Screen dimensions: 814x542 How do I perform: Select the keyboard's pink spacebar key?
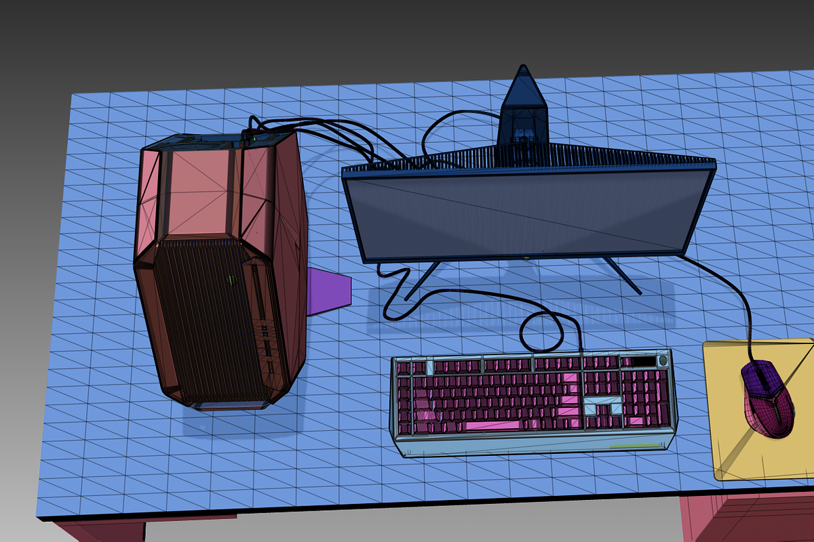tap(493, 425)
